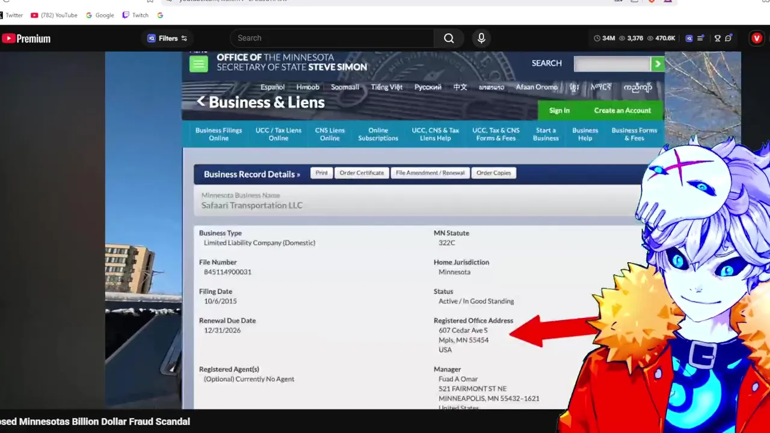Open Start a Business tab
The height and width of the screenshot is (433, 770).
pos(546,134)
